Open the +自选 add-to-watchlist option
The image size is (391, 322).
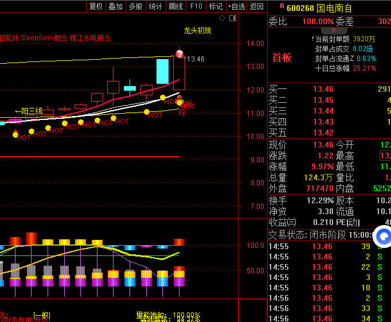pos(236,6)
